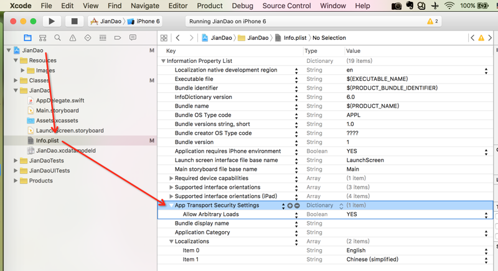The height and width of the screenshot is (271, 498).
Task: Expand the JianDaoUITests group
Action: coord(16,171)
